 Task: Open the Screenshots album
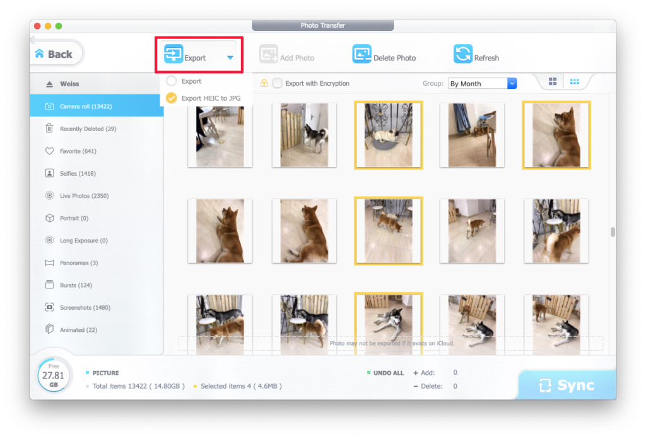[x=85, y=308]
